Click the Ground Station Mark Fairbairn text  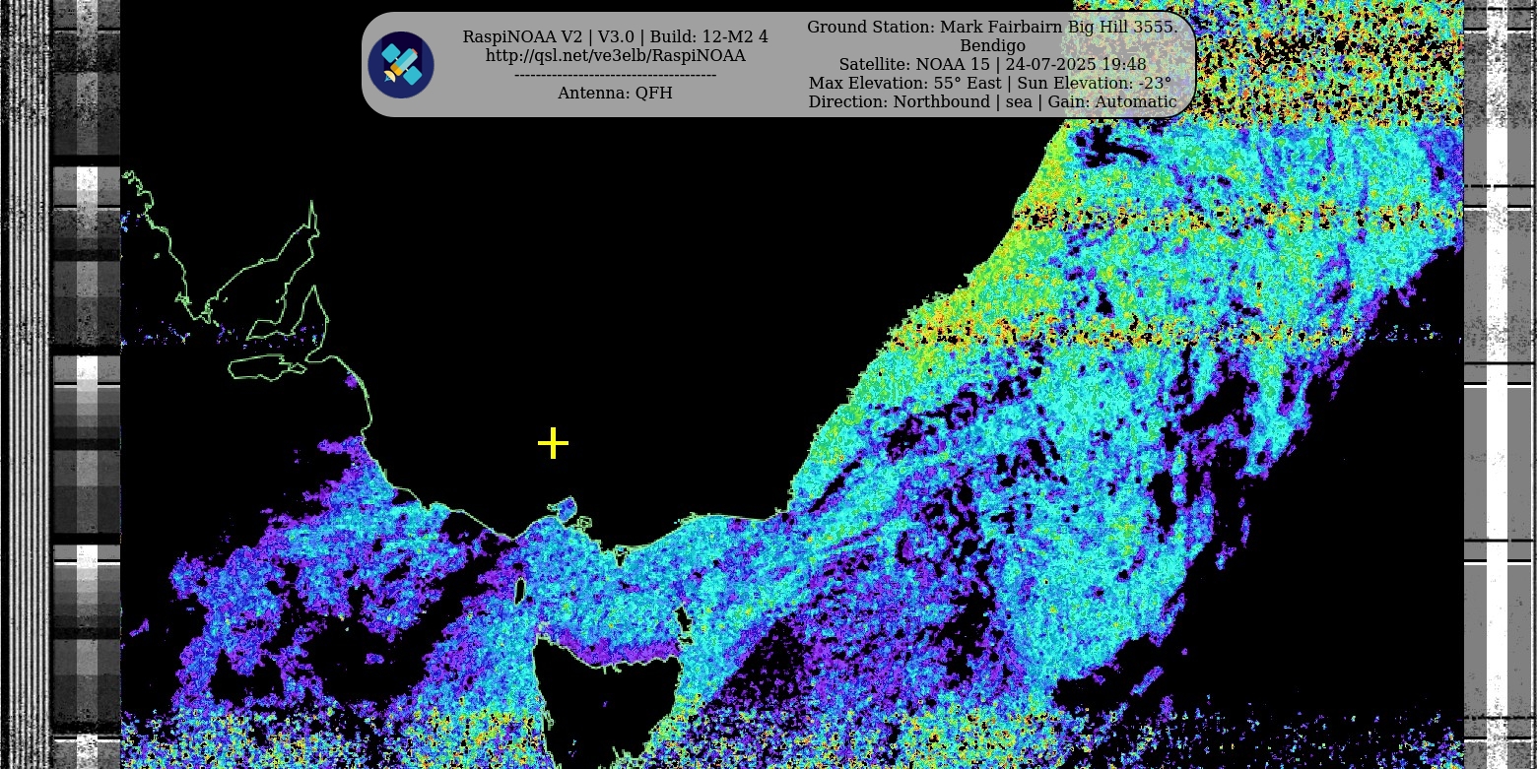[991, 27]
